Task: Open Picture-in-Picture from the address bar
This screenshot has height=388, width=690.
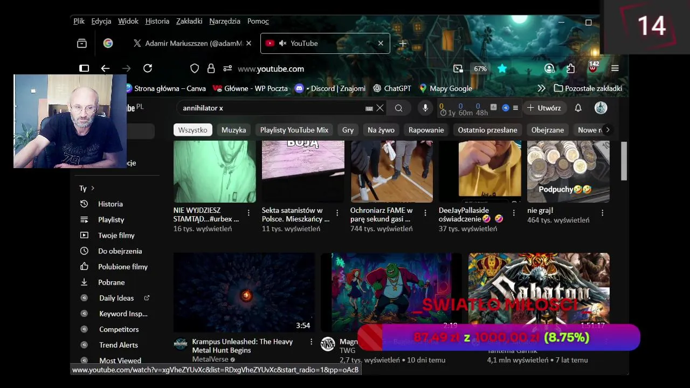Action: 458,68
